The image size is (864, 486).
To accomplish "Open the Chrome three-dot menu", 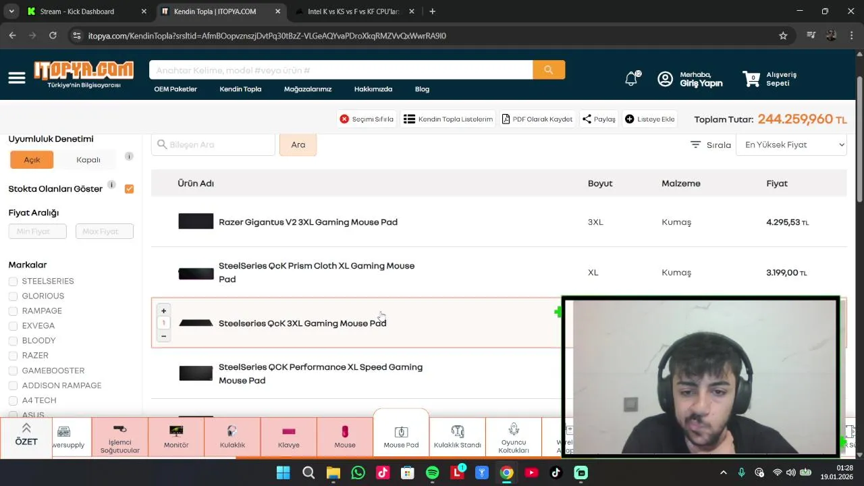I will [x=851, y=36].
